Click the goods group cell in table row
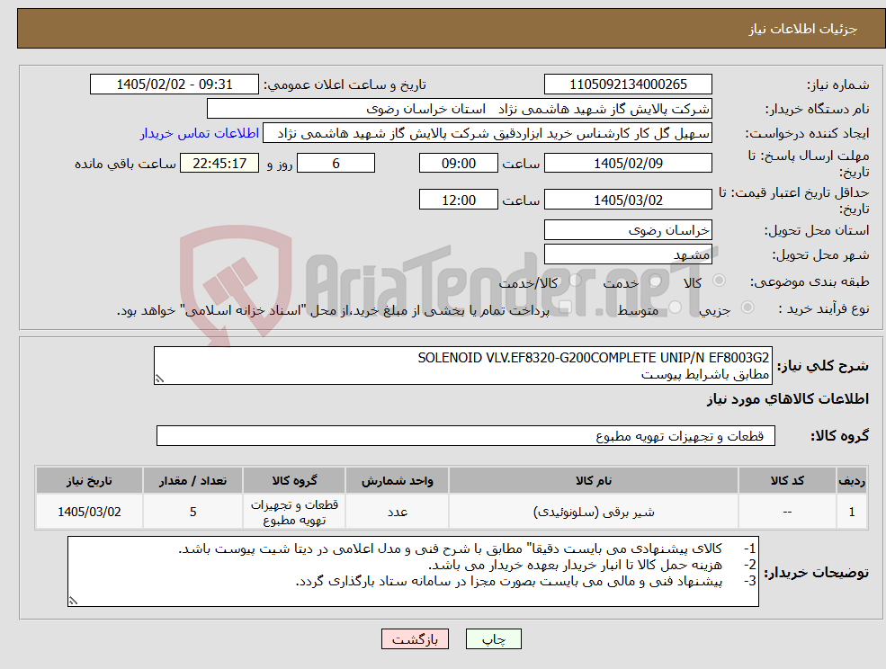Image resolution: width=886 pixels, height=669 pixels. click(x=294, y=512)
